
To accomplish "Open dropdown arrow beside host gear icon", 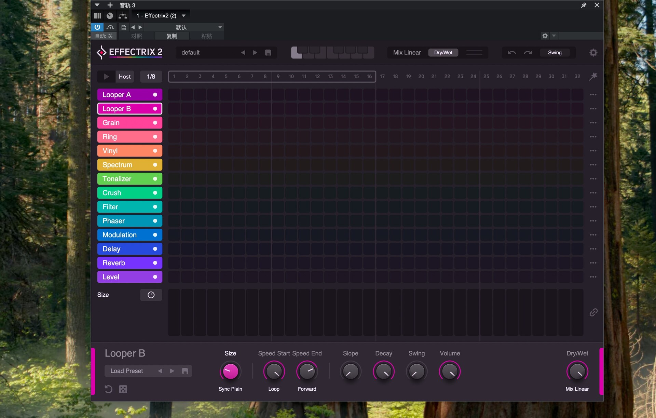I will (554, 36).
